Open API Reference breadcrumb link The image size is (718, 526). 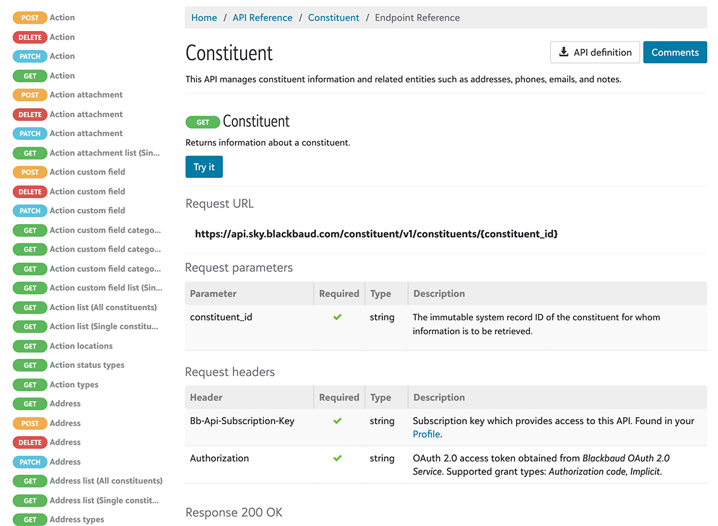(262, 18)
